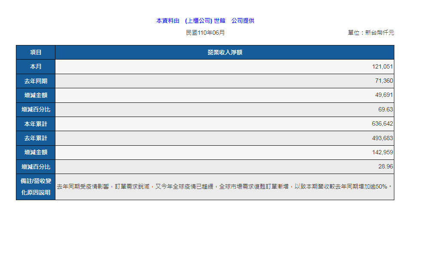Click the 去年同期 row label

(x=36, y=81)
